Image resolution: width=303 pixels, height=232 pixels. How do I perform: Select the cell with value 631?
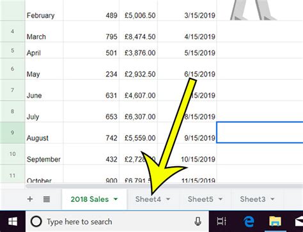(91, 90)
